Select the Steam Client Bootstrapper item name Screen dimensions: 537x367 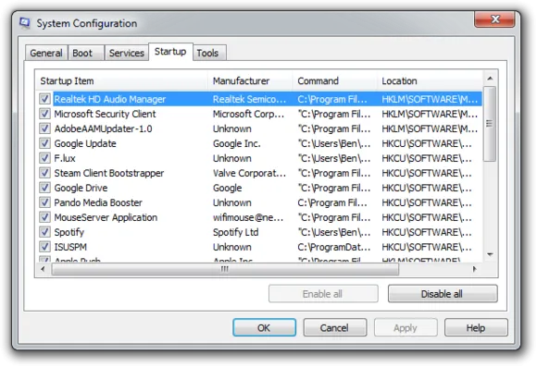pyautogui.click(x=109, y=173)
